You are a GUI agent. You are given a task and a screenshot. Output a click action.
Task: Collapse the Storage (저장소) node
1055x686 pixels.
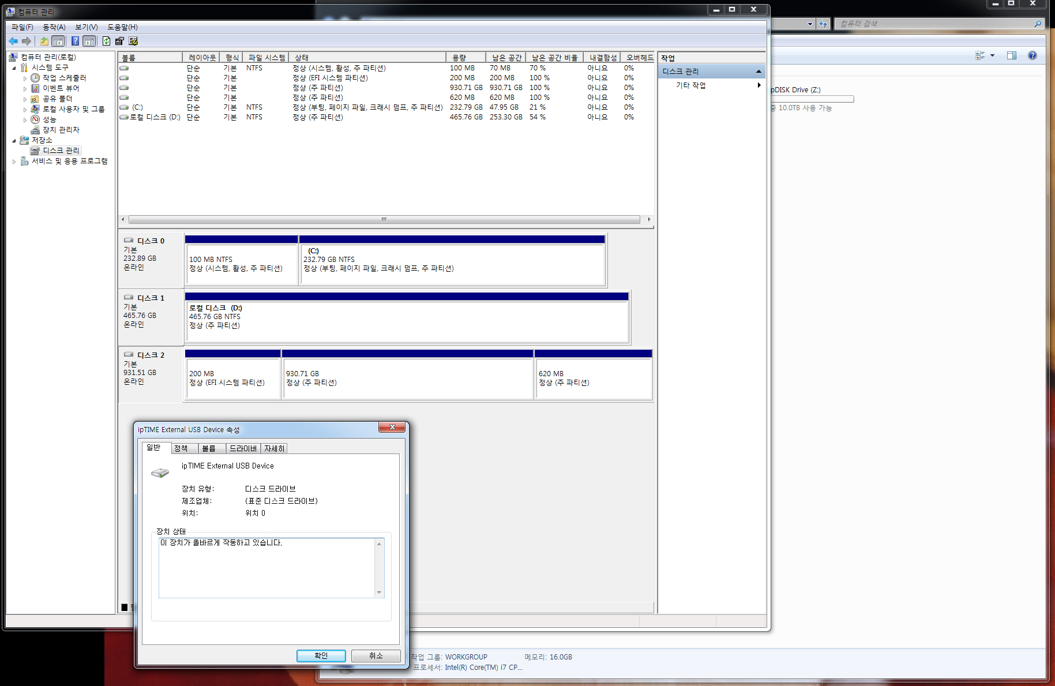click(x=14, y=141)
